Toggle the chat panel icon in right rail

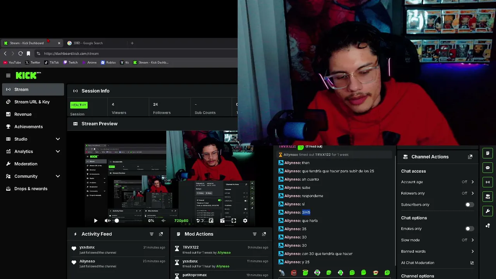point(488,168)
